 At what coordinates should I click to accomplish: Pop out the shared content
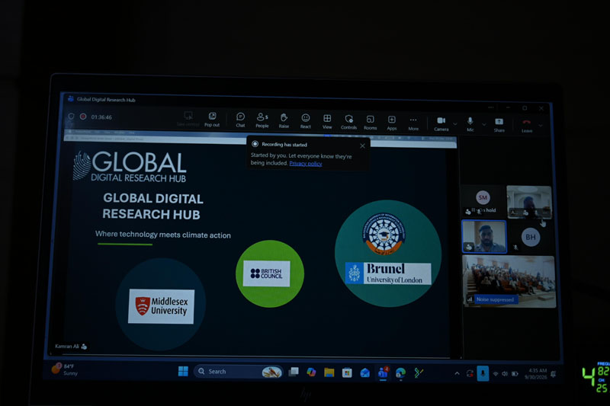pos(212,120)
